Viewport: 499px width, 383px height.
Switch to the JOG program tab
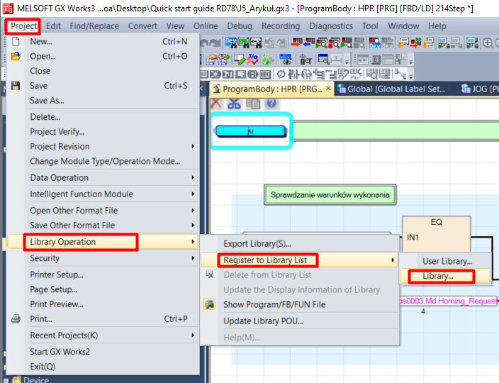479,89
